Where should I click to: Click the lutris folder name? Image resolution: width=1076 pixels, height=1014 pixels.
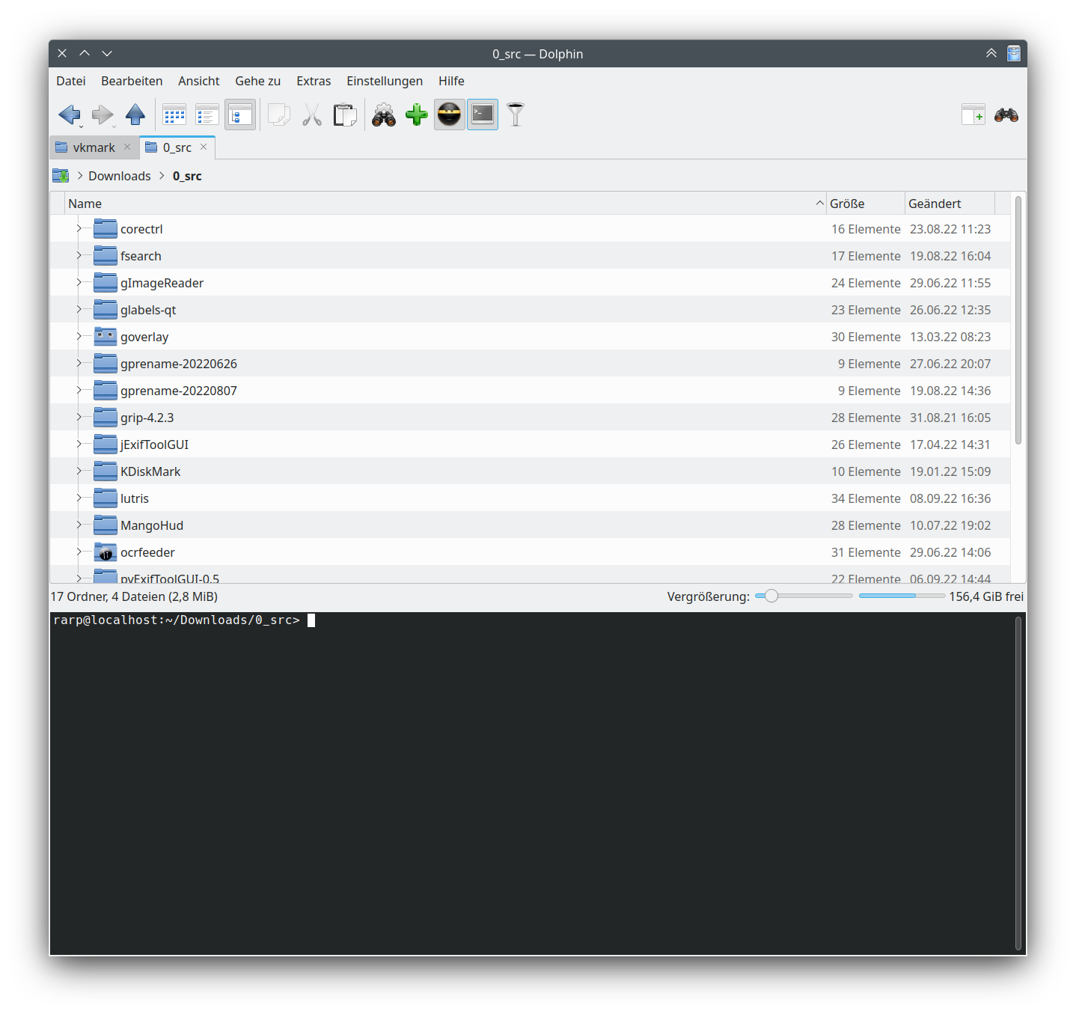tap(135, 498)
